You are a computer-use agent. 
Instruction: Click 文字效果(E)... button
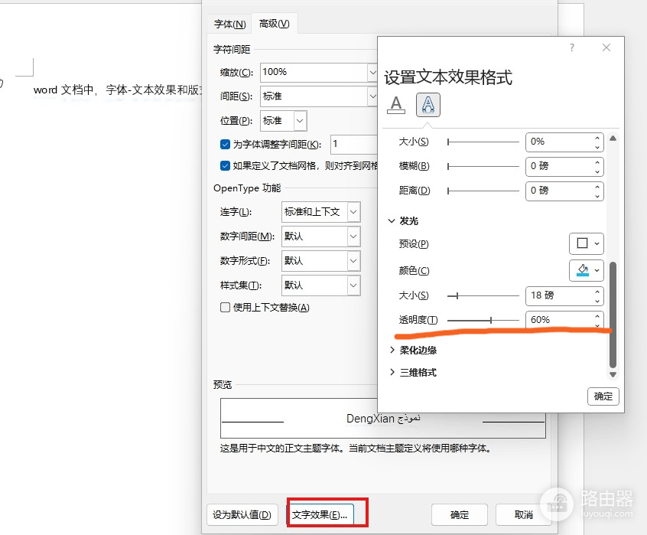pyautogui.click(x=320, y=515)
